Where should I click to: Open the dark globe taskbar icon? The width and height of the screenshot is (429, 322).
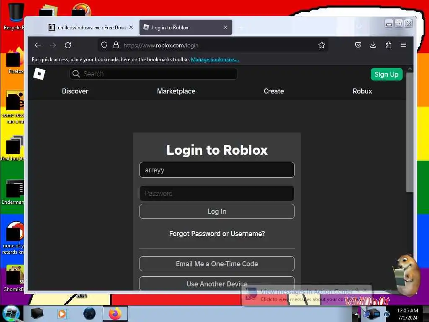(90, 314)
